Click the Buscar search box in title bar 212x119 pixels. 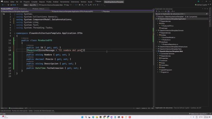coord(99,1)
